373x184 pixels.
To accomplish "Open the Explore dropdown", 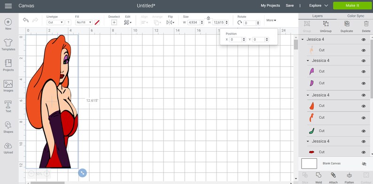I will pos(319,6).
